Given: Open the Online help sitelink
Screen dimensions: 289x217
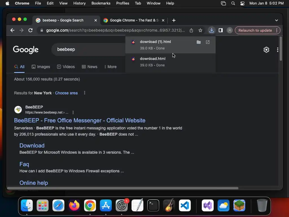Looking at the screenshot, I should tap(34, 183).
